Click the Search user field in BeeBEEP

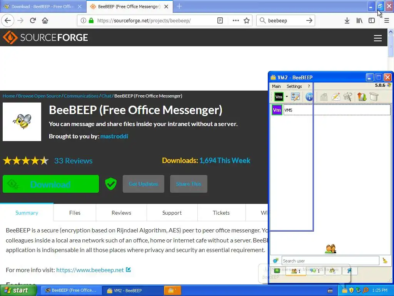click(330, 261)
